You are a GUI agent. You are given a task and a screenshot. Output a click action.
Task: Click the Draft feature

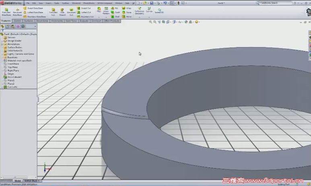point(115,12)
